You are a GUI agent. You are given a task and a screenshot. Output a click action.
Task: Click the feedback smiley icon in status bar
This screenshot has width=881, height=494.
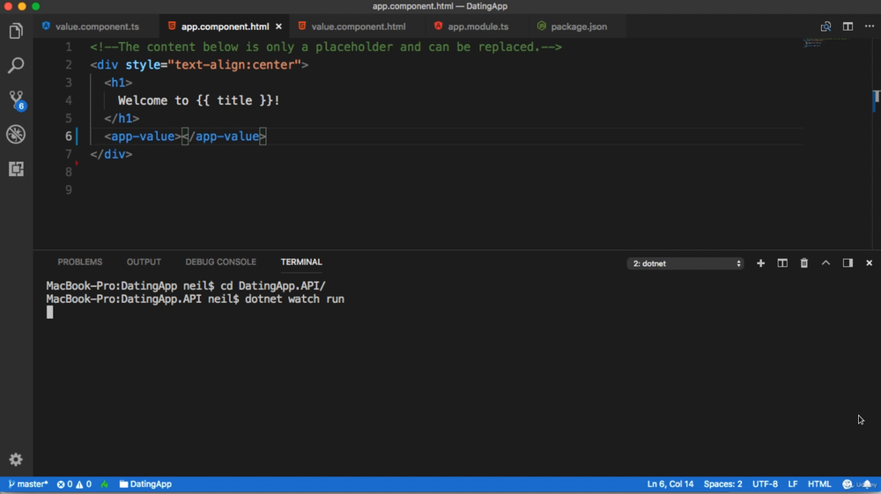848,484
